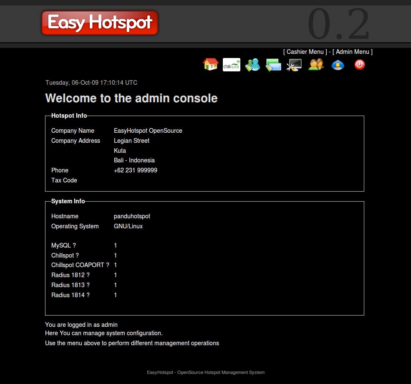Open the Admin Menu
Screen dimensions: 411x384
(352, 52)
